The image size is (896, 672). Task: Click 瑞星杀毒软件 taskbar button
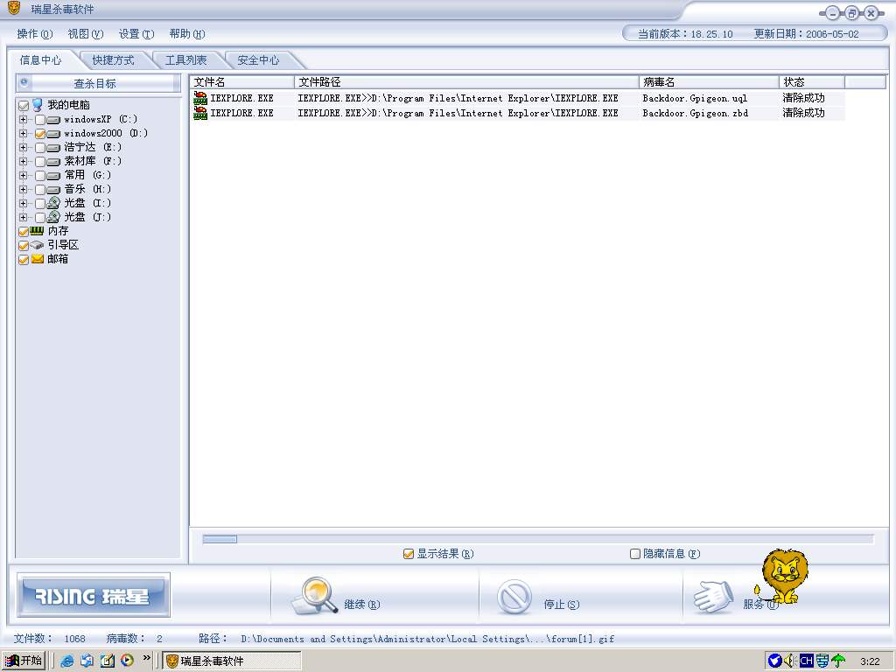pos(232,661)
